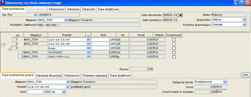Click the Data dokumentu date field
The image size is (251, 97).
coord(170,15)
